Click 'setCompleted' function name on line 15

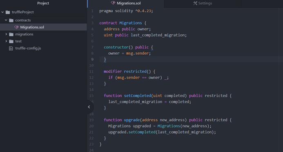tap(137, 96)
